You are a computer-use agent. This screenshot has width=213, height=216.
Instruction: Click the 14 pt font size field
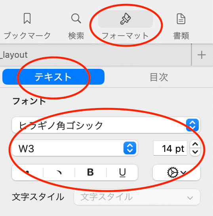(x=170, y=148)
